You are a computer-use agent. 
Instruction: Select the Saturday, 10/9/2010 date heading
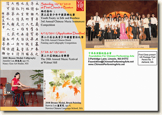(55, 4)
